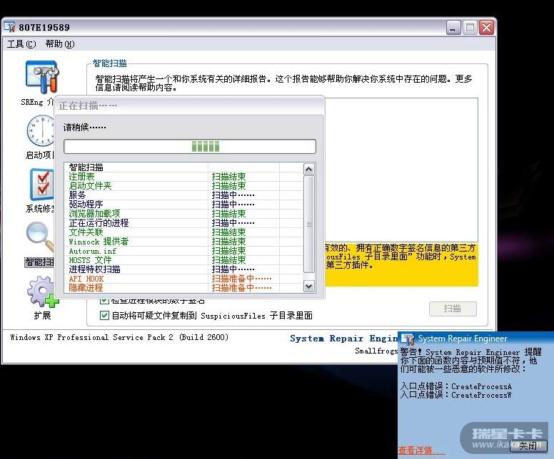Screen dimensions: 554x459
Task: Open the gear extension icon
Action: tap(42, 292)
